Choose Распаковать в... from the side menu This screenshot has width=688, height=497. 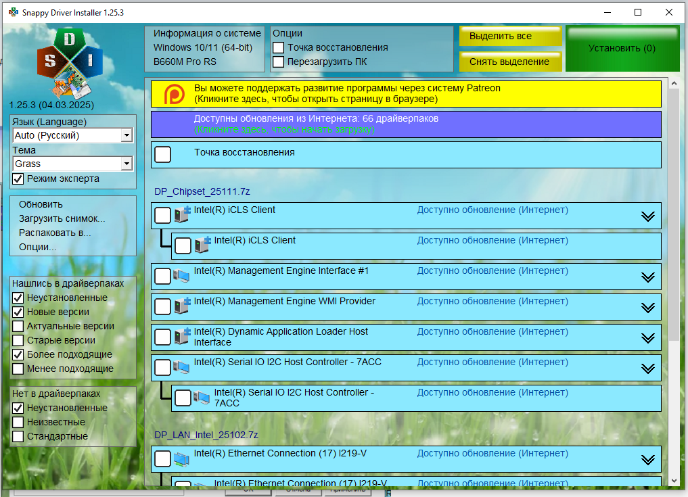pos(55,233)
